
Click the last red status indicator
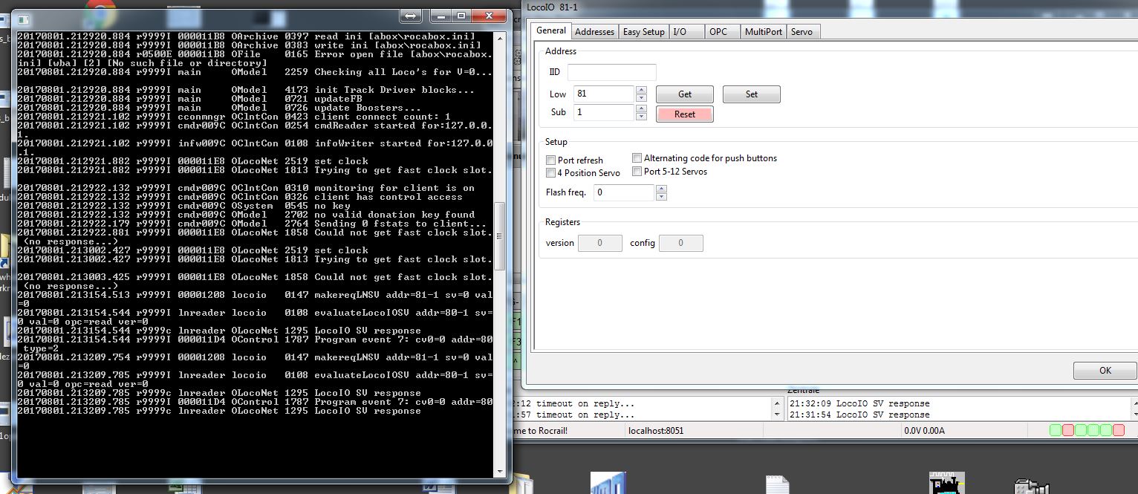pos(1118,430)
